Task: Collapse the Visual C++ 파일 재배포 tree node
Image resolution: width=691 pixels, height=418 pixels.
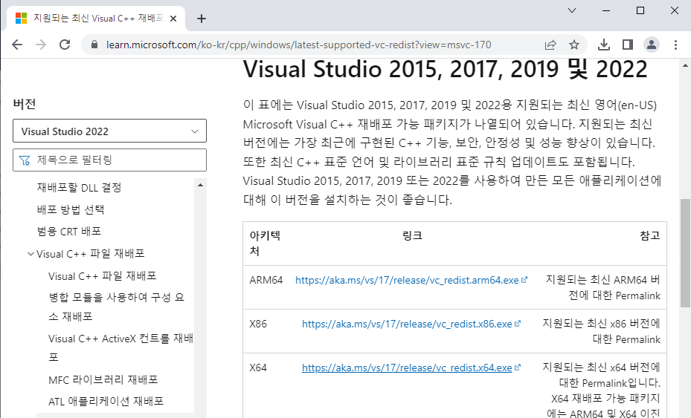Action: pos(30,254)
